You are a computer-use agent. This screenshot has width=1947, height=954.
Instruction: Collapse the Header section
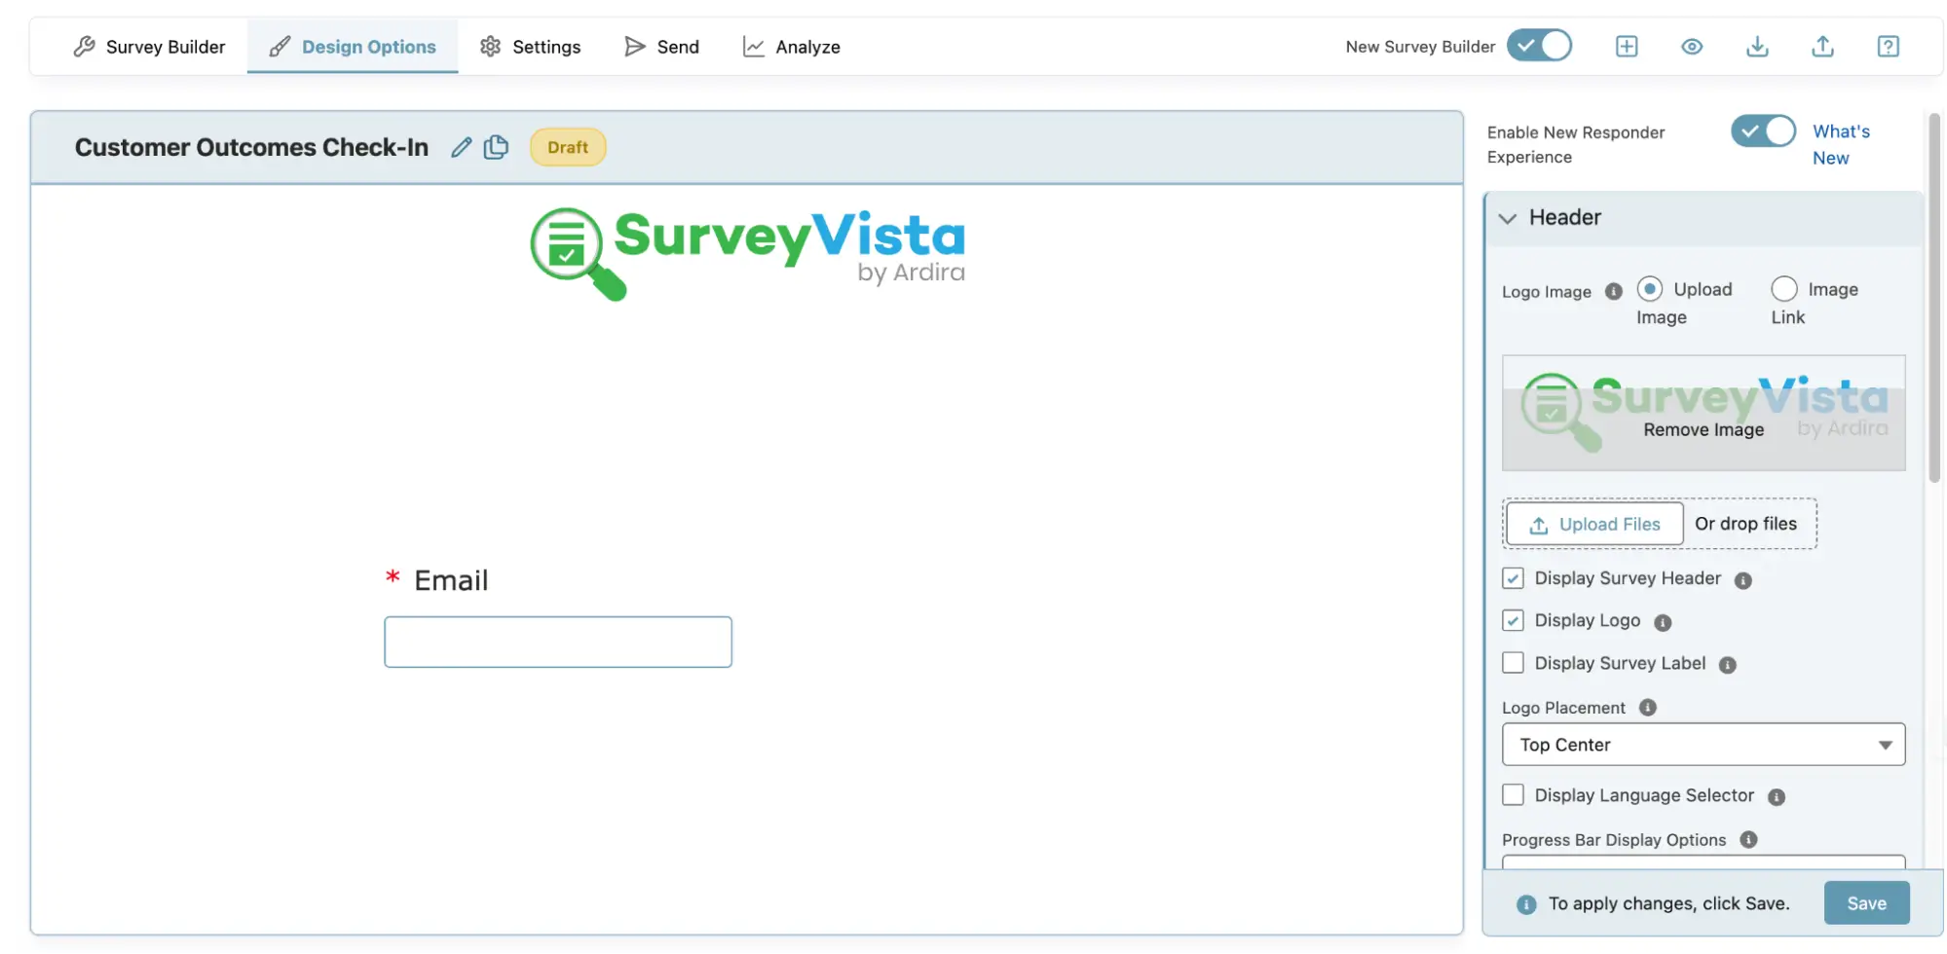[x=1508, y=218]
